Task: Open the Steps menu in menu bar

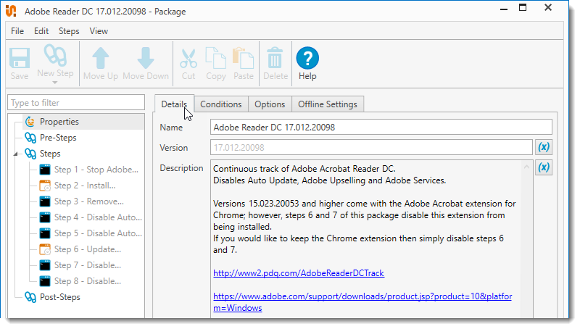Action: click(69, 31)
